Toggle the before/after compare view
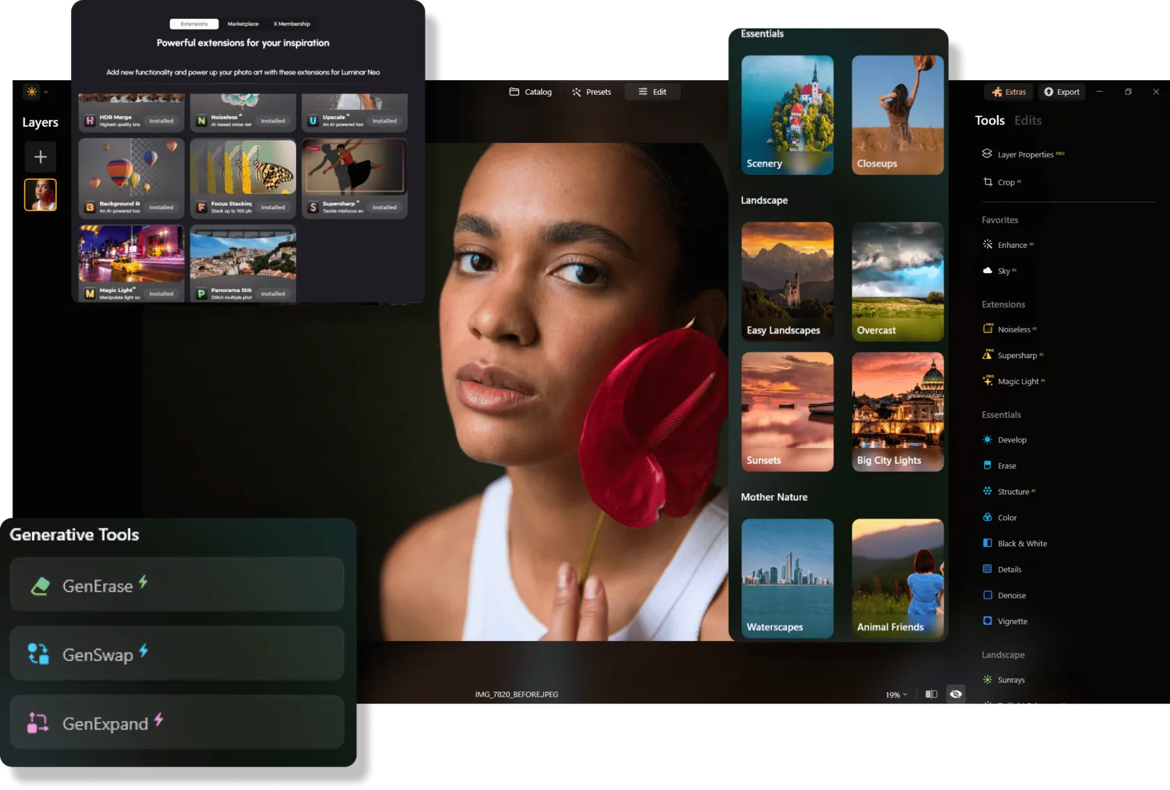 point(931,695)
